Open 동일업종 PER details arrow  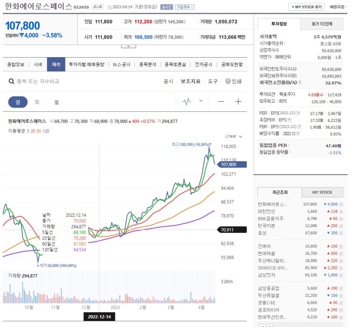(288, 146)
